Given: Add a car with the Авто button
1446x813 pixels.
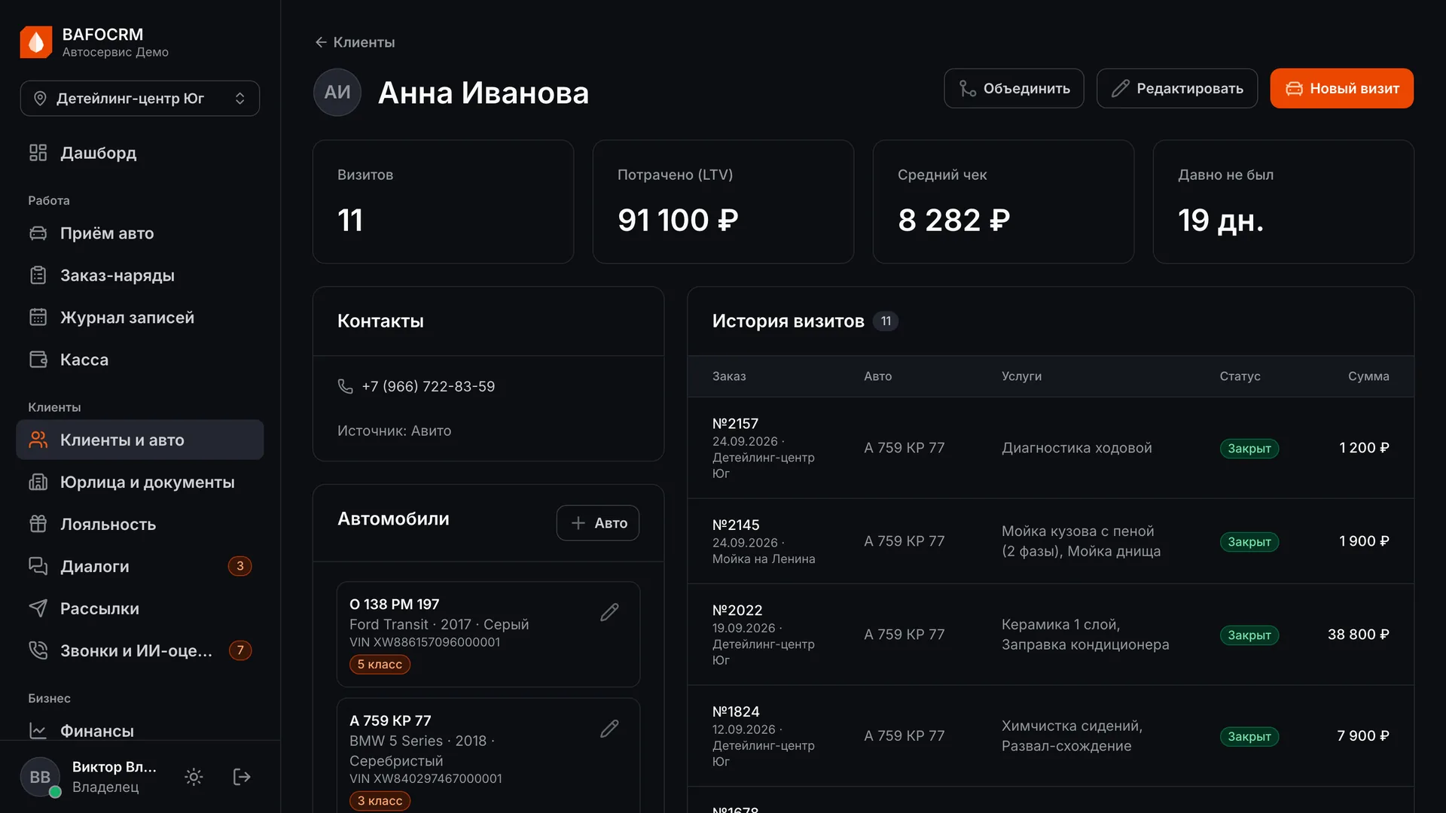Looking at the screenshot, I should coord(598,522).
